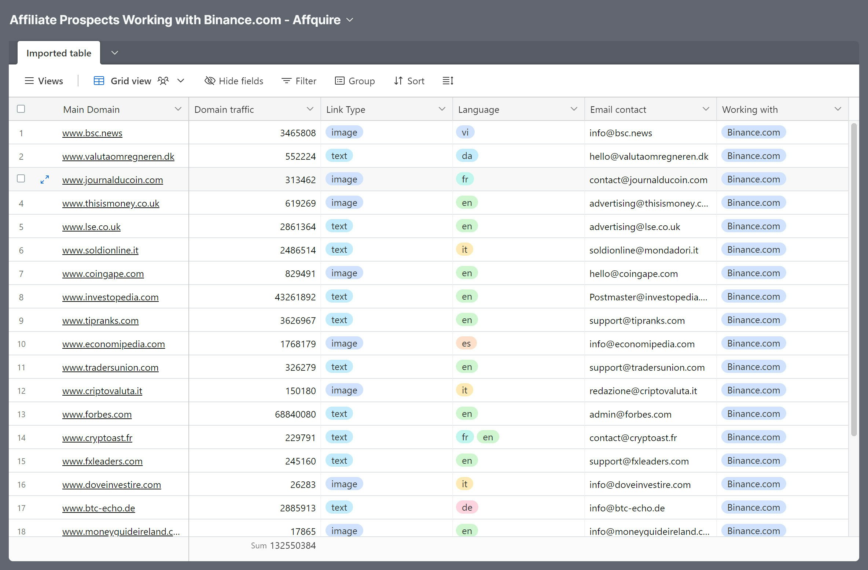Click the vertical scrollbar of the grid
Image resolution: width=868 pixels, height=570 pixels.
point(854,279)
